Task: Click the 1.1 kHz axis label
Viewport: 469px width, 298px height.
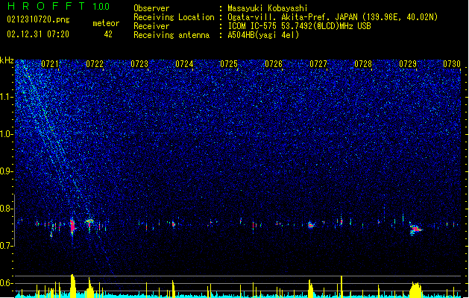Action: coord(7,97)
